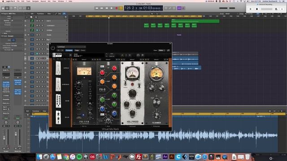Click the Slate Digital logo
This screenshot has width=287, height=161.
57,55
